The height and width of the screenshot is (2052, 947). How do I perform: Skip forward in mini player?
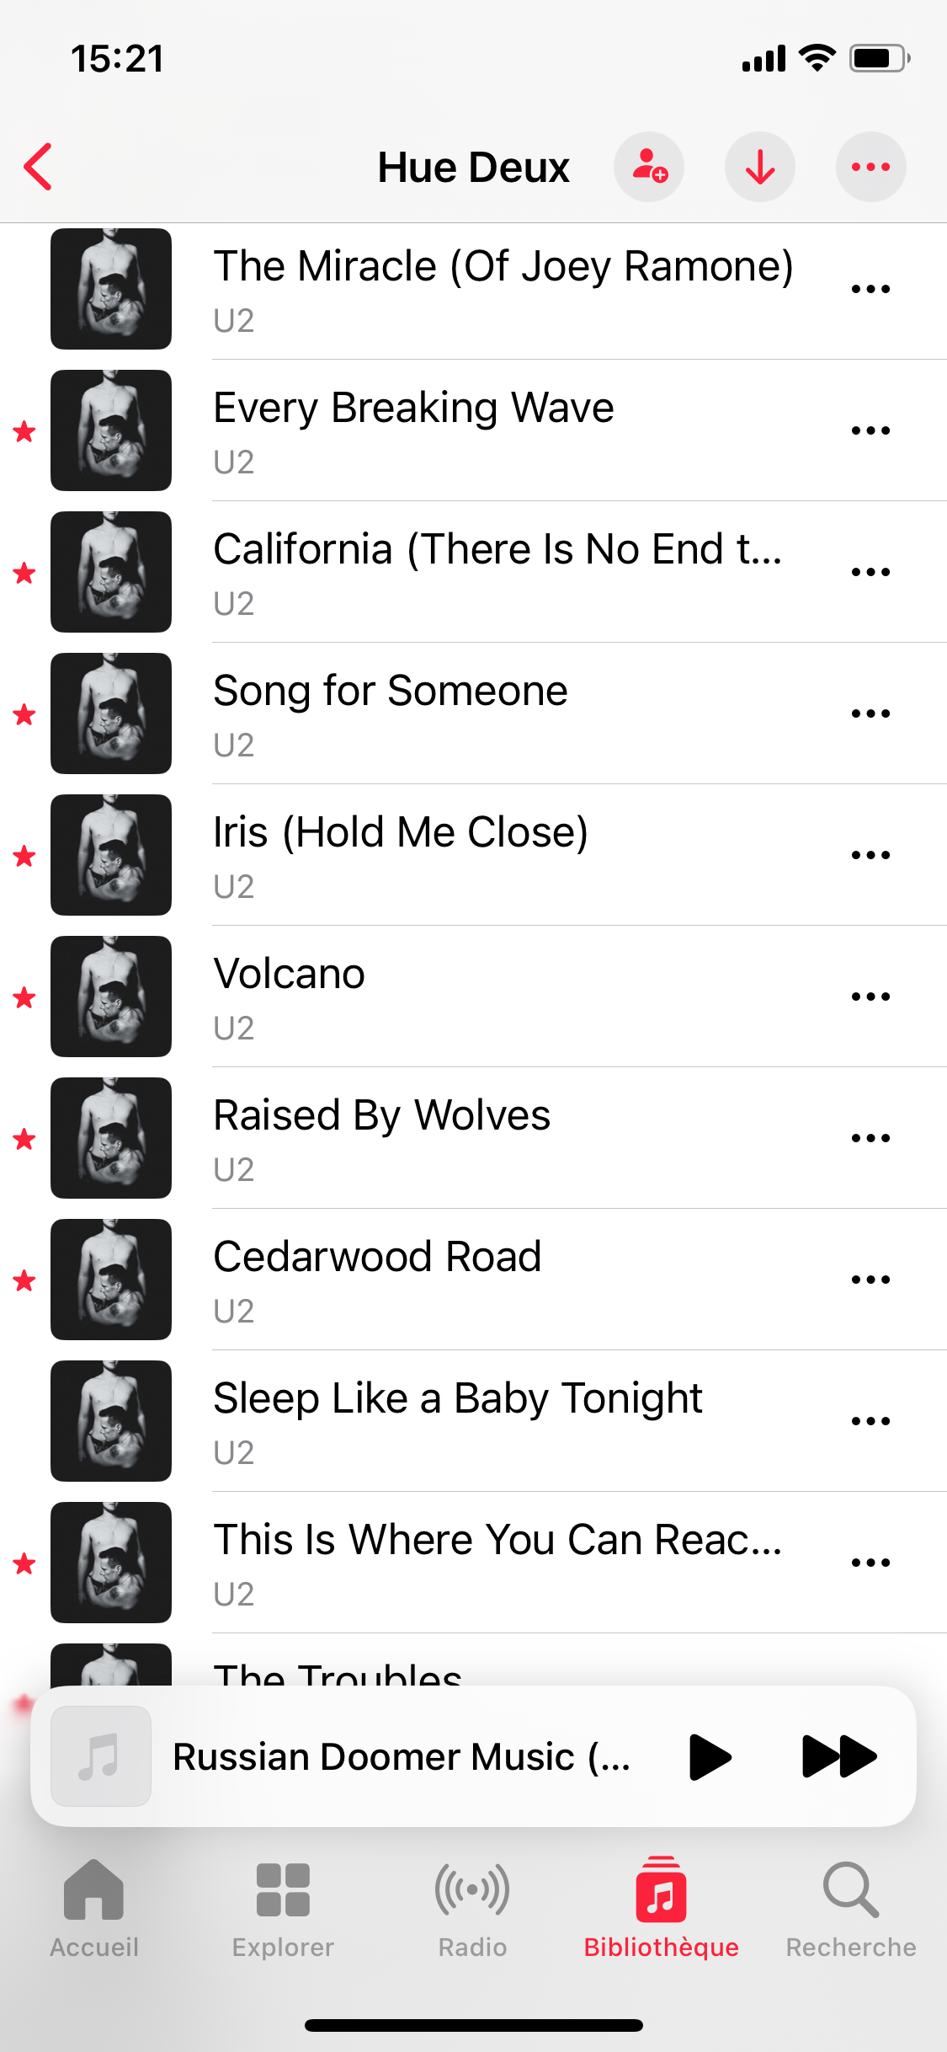839,1756
